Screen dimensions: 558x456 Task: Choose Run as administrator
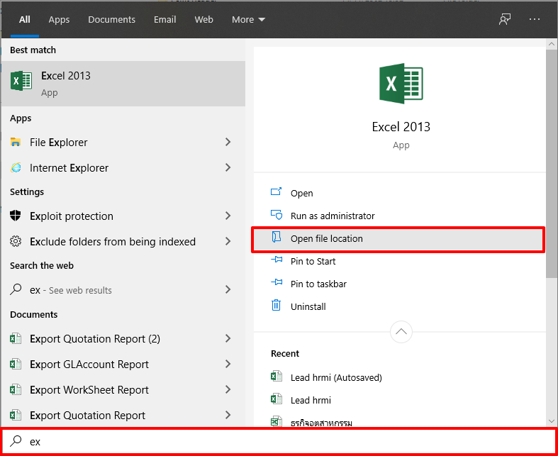(x=333, y=216)
